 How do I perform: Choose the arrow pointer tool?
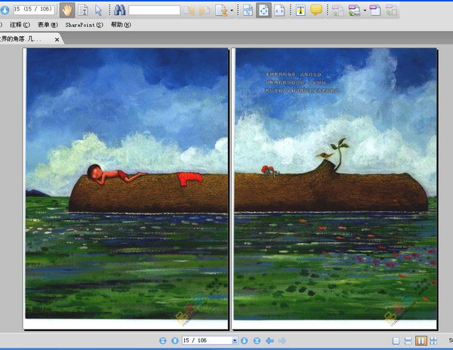click(x=98, y=11)
